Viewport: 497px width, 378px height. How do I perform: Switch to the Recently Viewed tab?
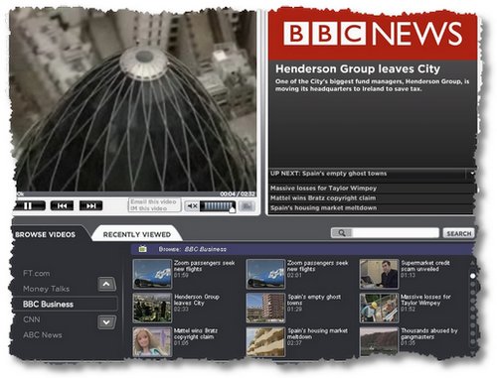[137, 234]
